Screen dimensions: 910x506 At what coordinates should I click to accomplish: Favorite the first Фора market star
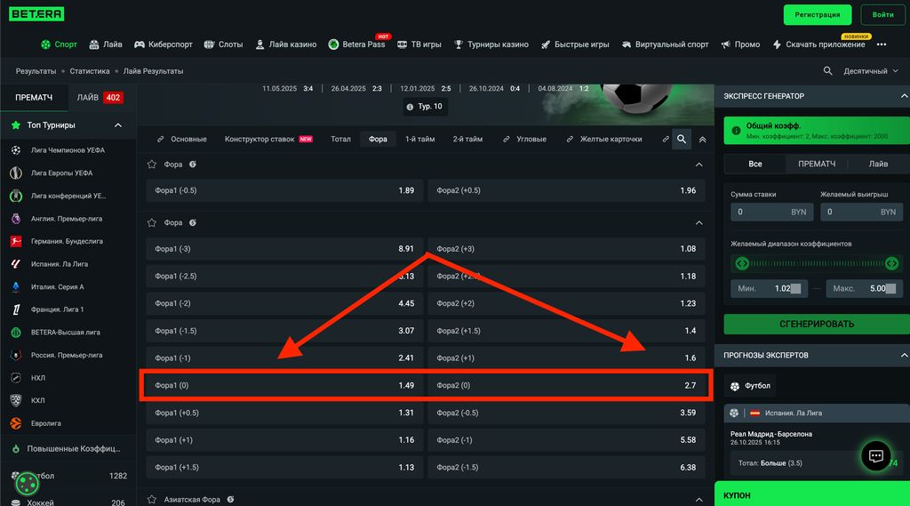click(152, 165)
